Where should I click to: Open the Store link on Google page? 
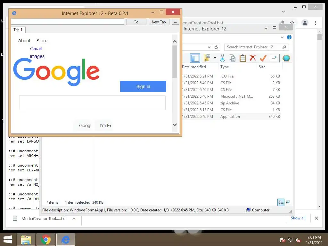pyautogui.click(x=42, y=41)
